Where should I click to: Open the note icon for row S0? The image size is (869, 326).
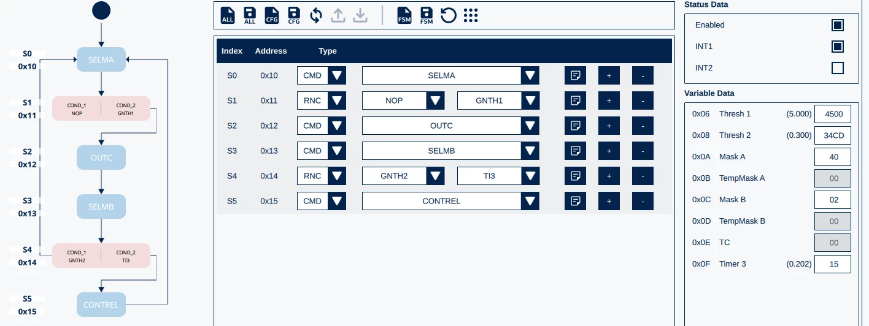(576, 75)
